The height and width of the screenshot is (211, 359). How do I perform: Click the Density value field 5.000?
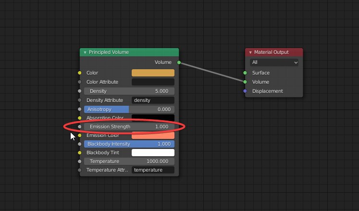point(129,91)
